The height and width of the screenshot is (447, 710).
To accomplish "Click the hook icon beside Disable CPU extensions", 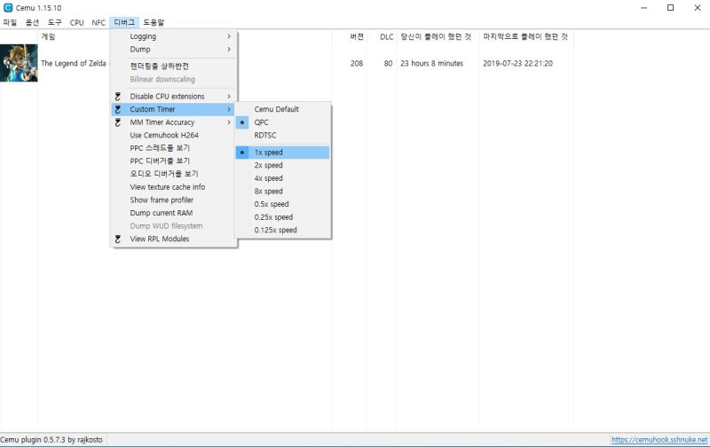I will coord(118,97).
